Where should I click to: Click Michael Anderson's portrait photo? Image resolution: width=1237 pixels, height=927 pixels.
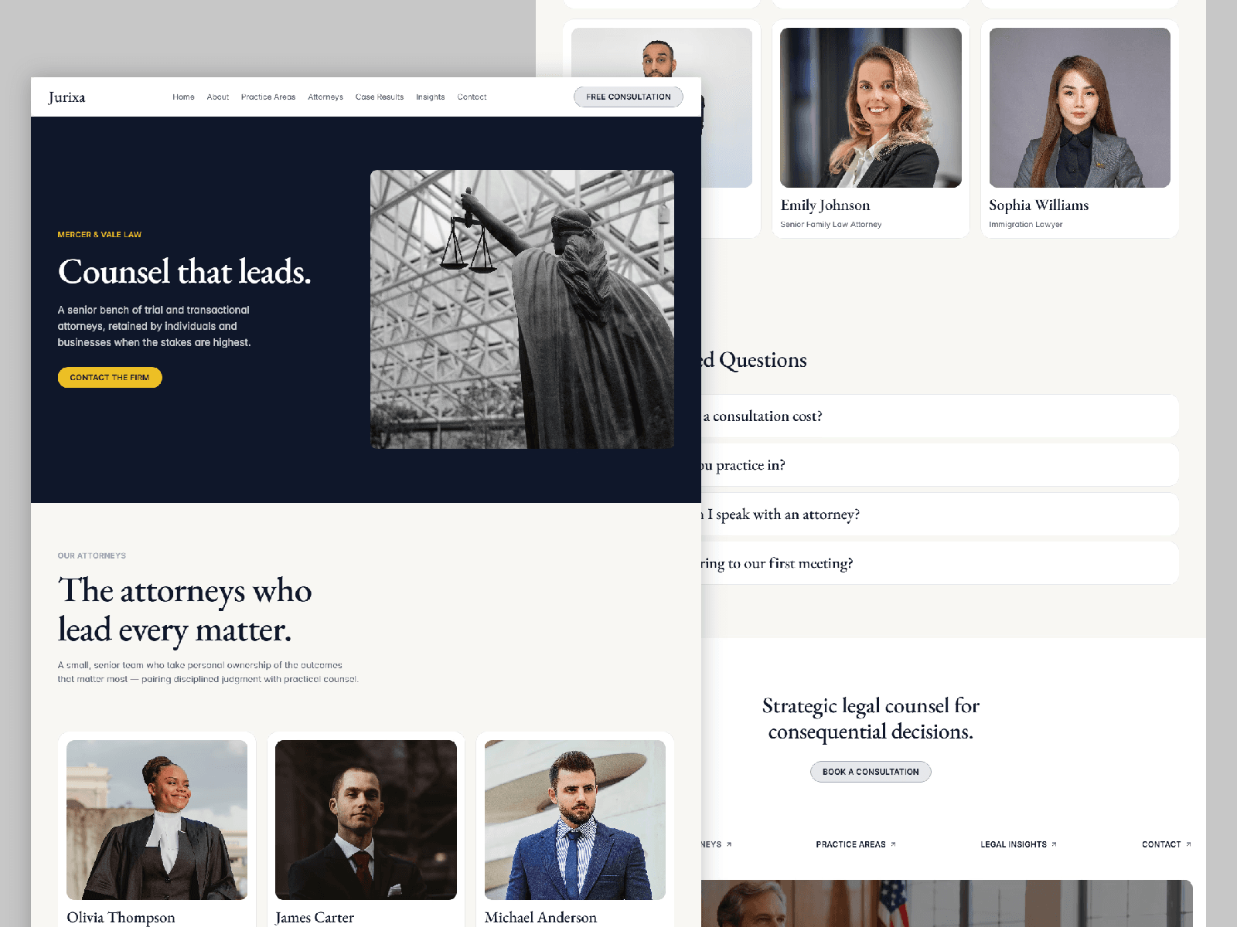tap(575, 820)
